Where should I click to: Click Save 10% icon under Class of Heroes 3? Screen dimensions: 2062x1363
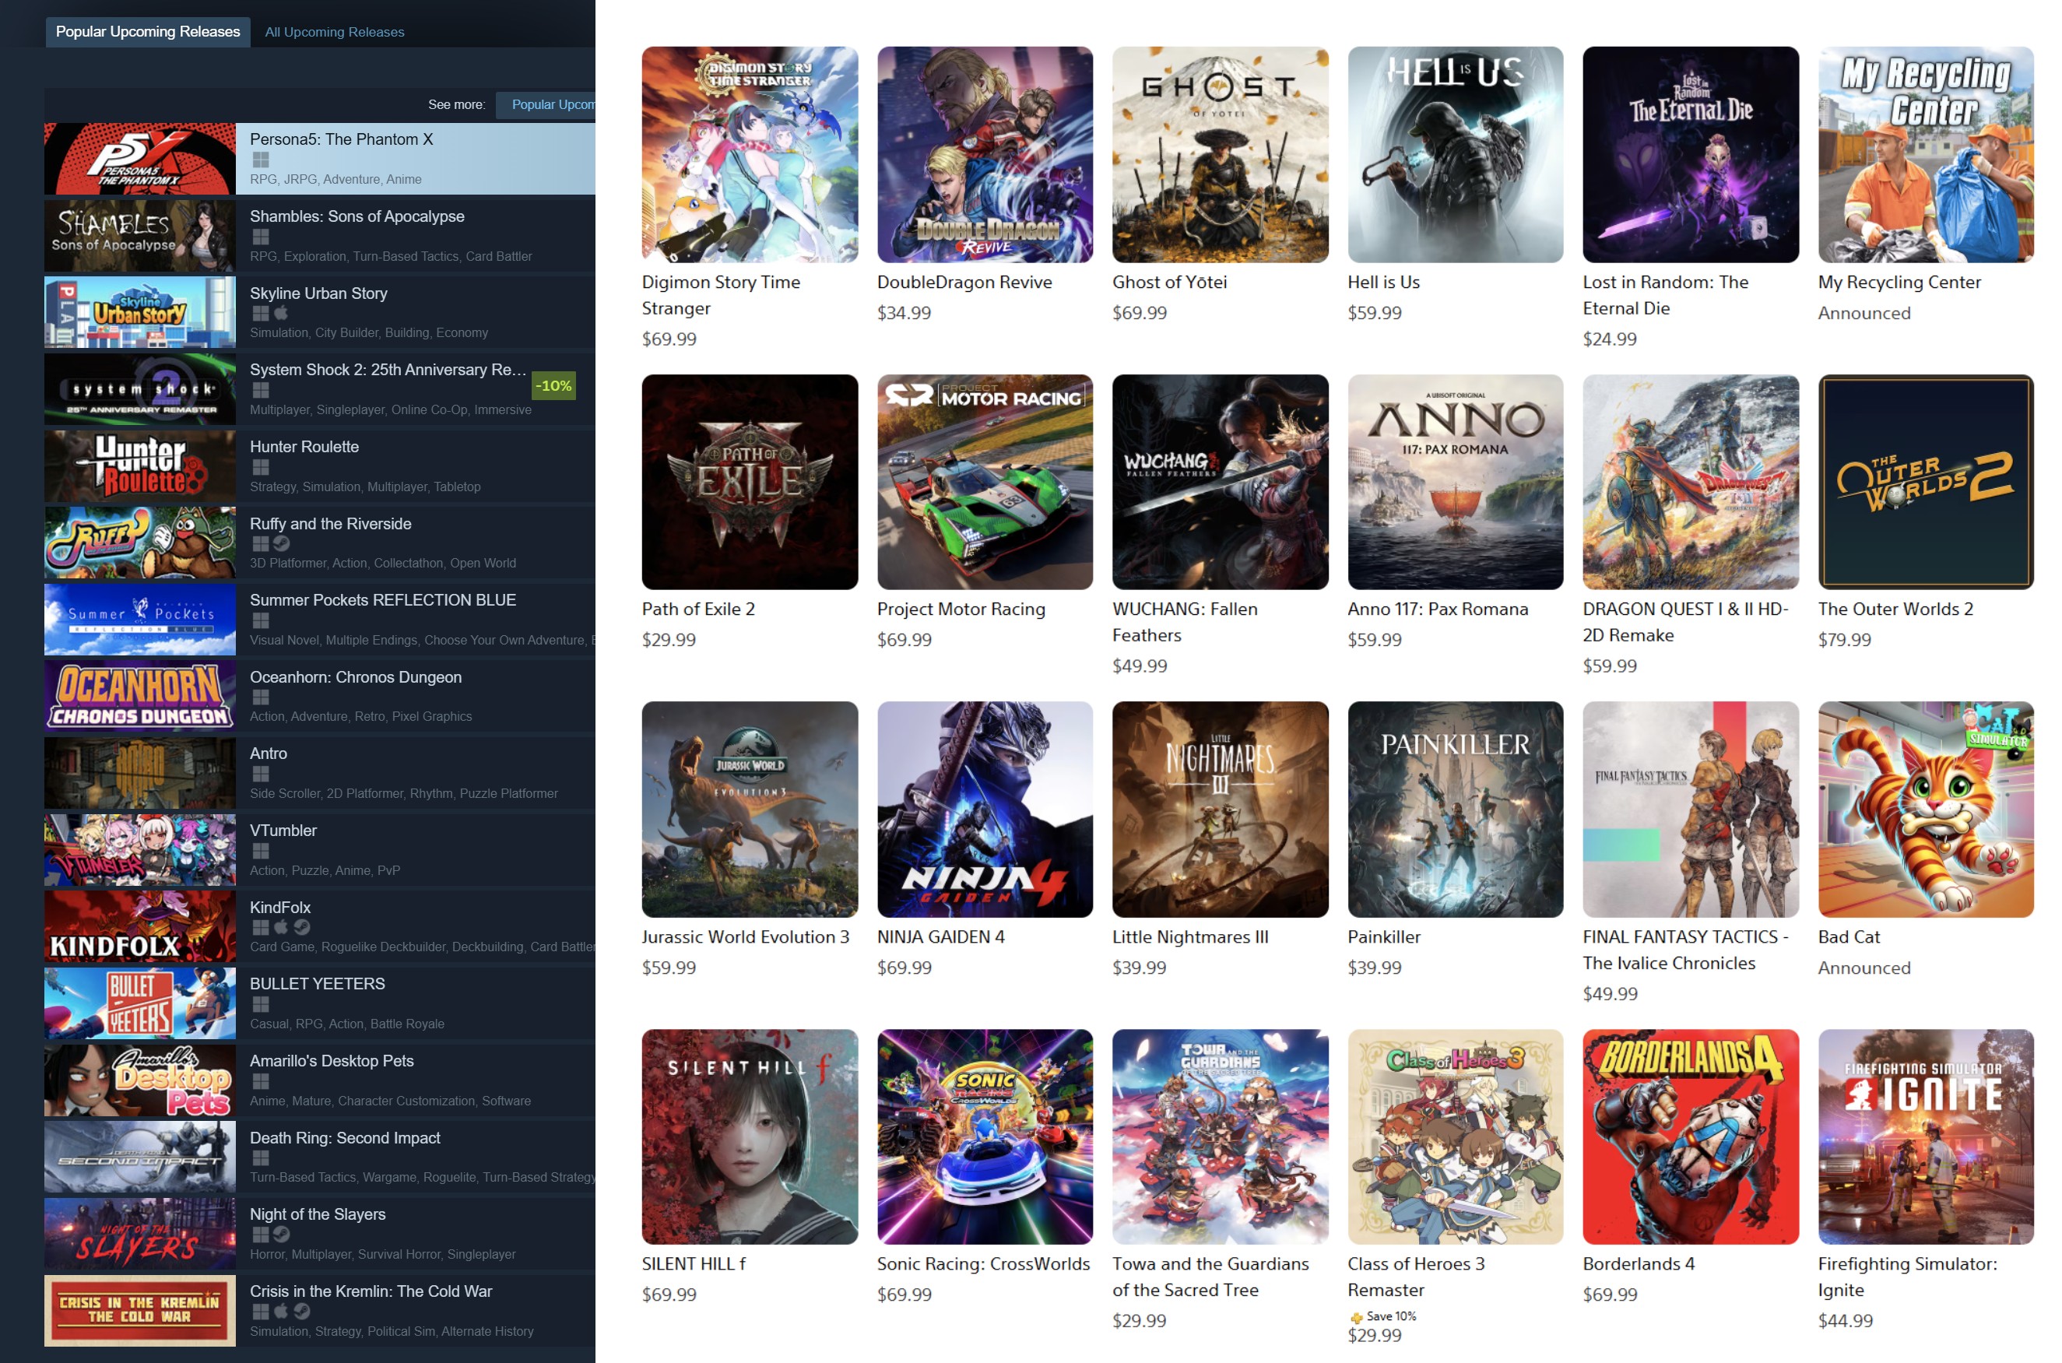pos(1357,1317)
